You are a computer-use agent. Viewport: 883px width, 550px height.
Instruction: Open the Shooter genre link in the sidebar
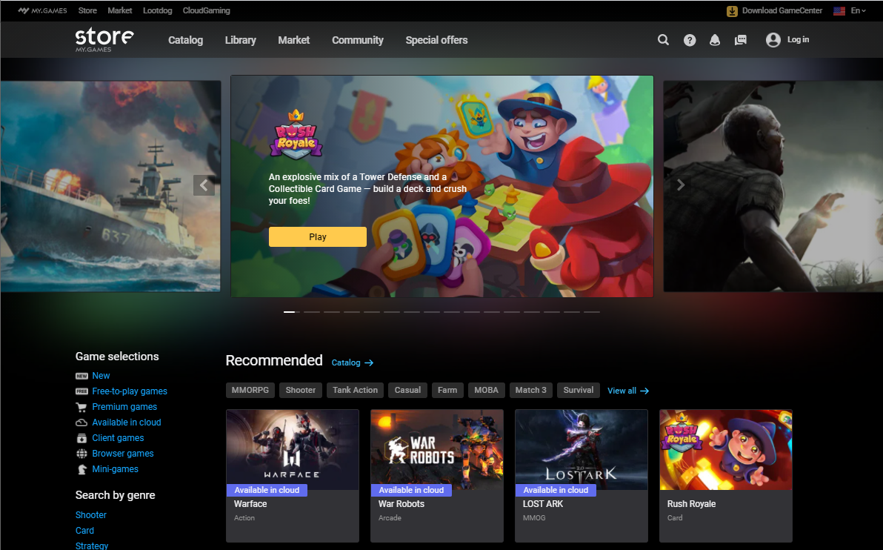90,515
